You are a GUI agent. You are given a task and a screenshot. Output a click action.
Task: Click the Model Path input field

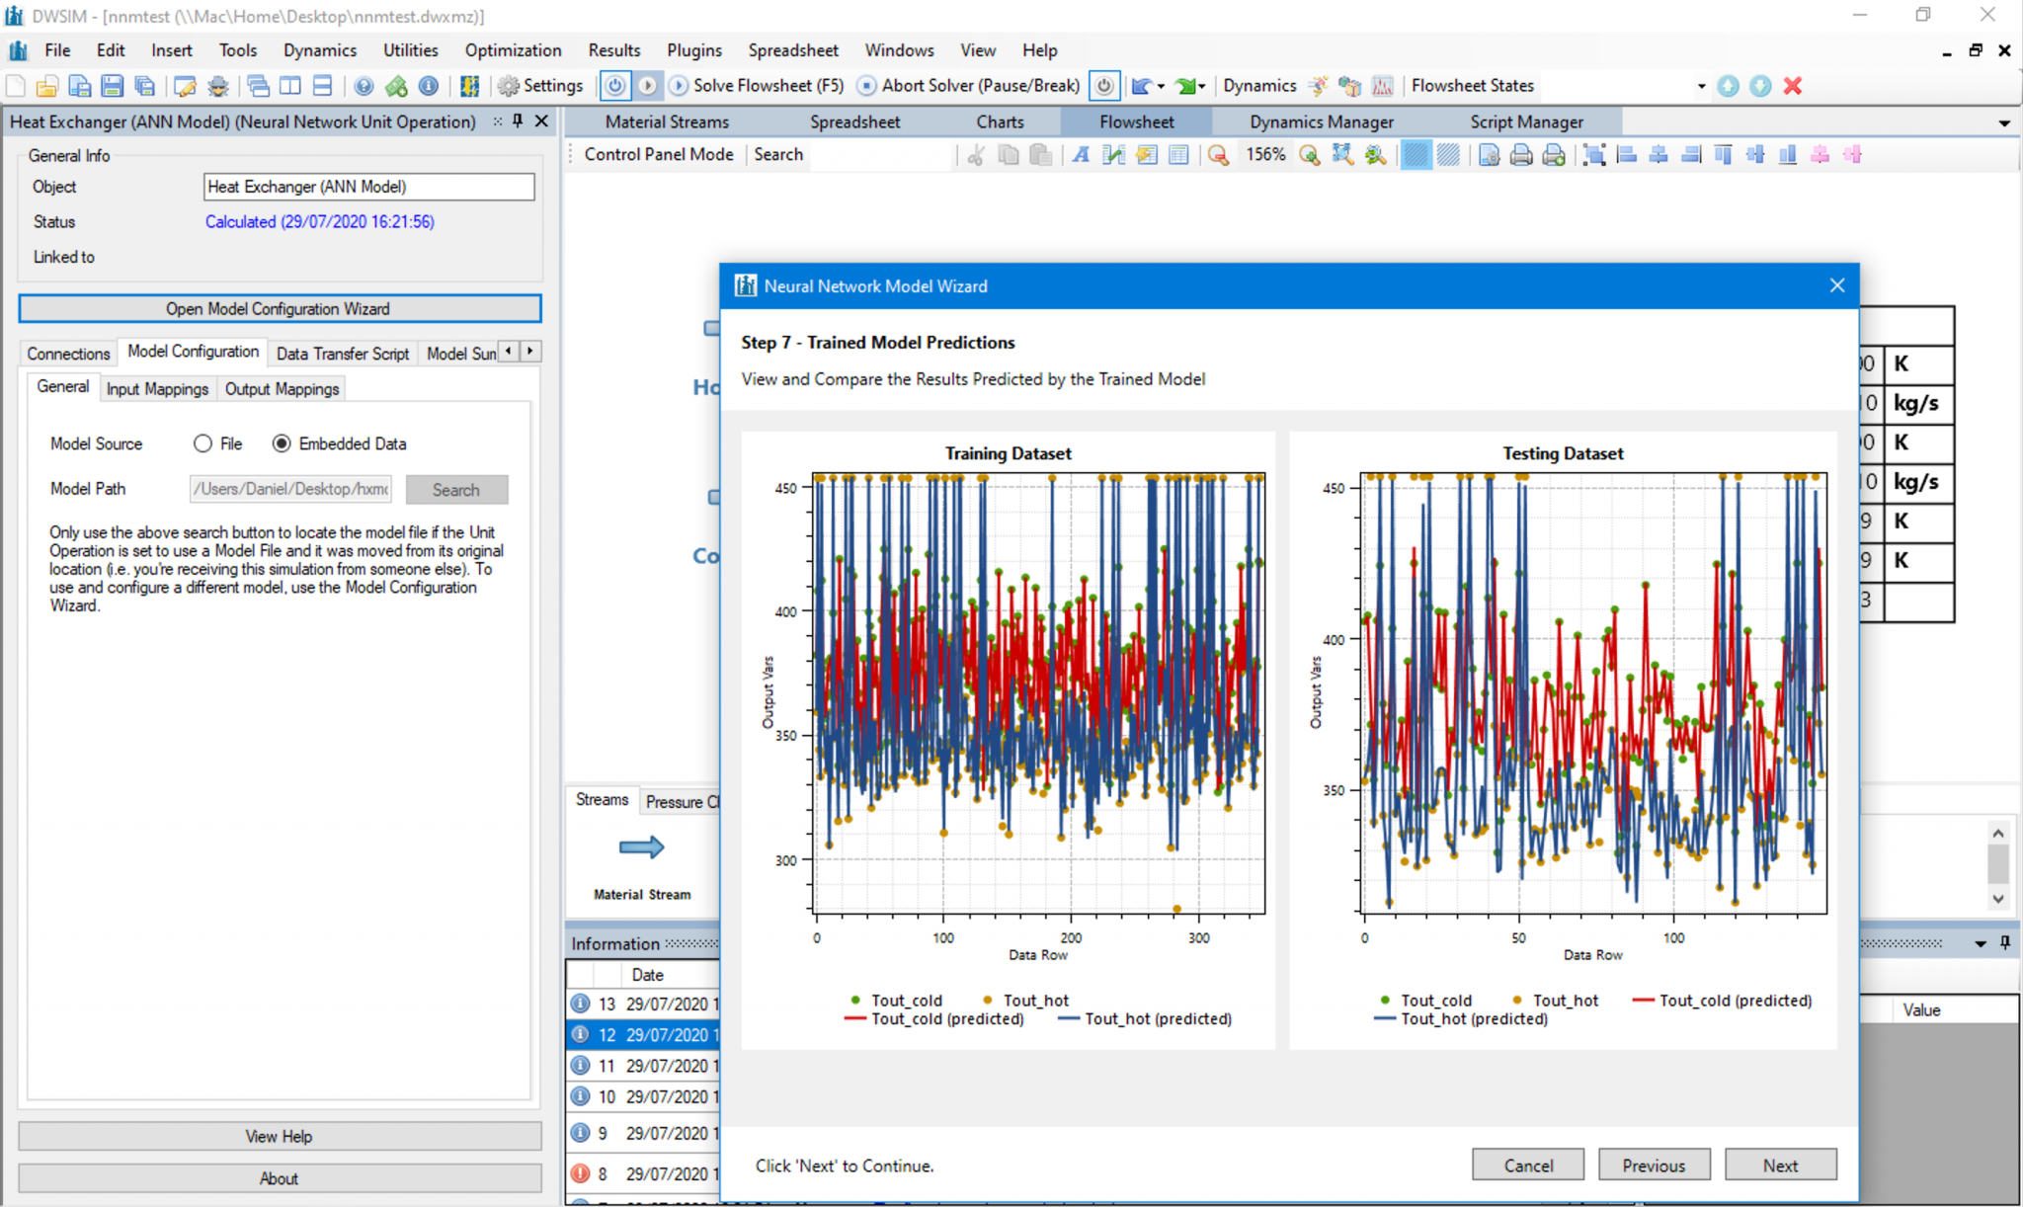click(x=289, y=488)
